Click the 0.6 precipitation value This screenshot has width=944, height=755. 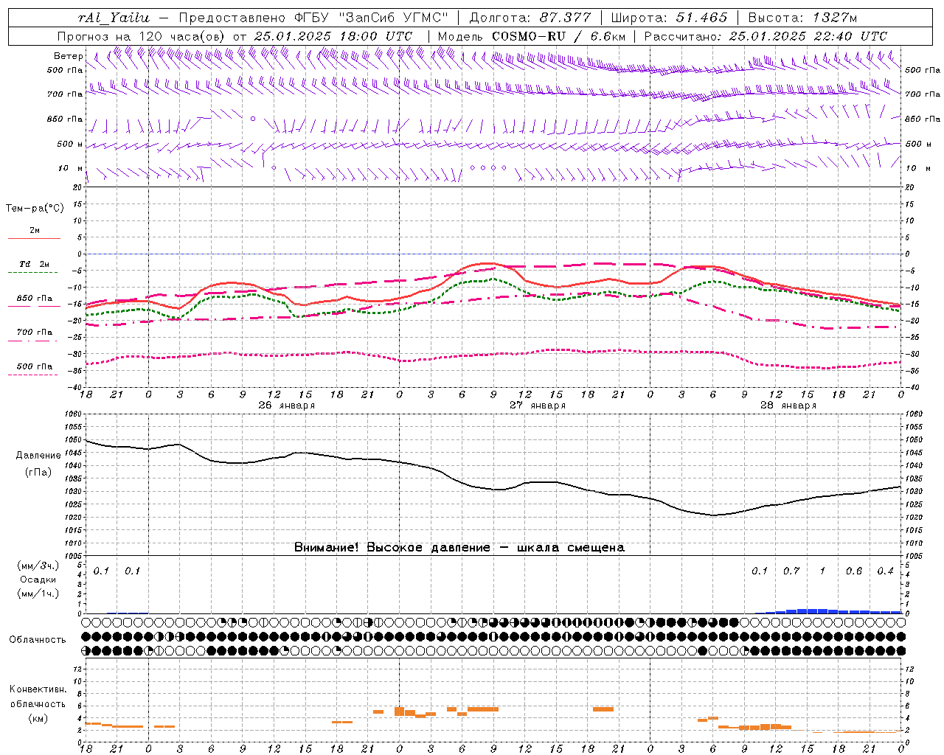tap(854, 571)
